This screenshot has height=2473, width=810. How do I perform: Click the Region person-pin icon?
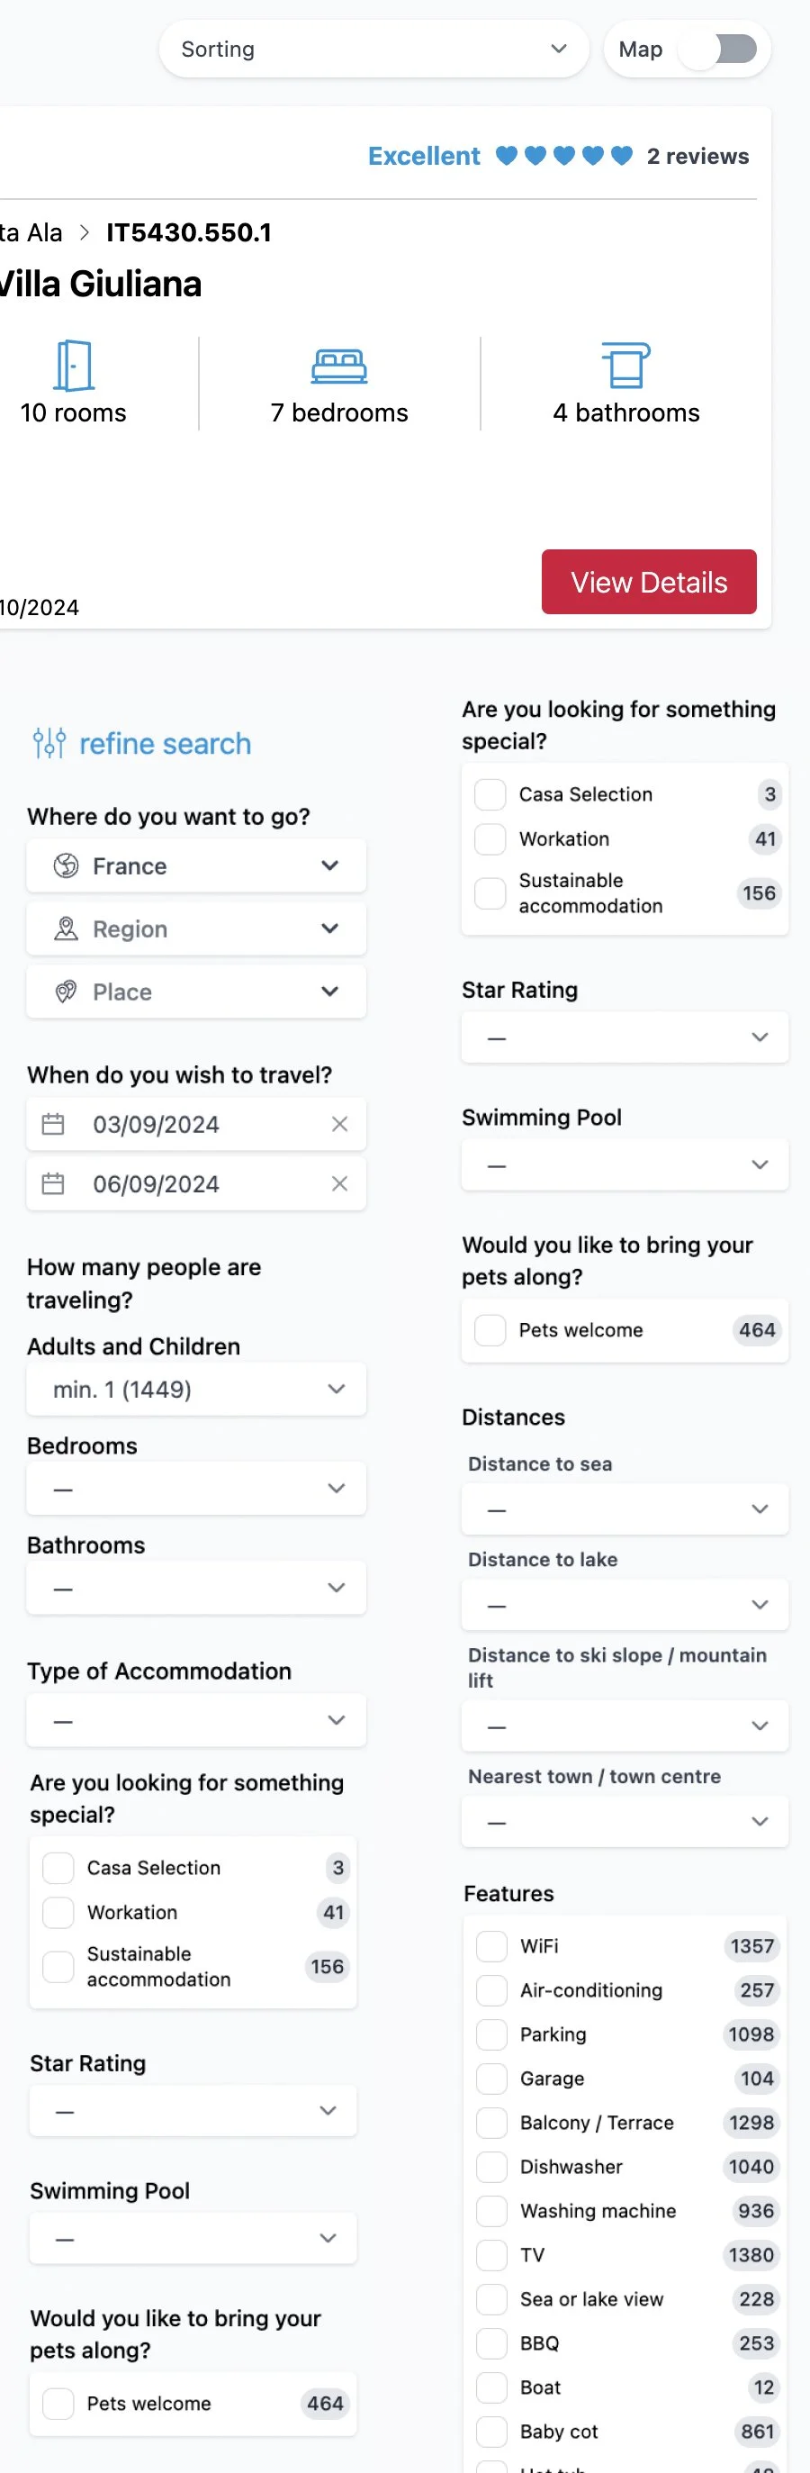point(67,929)
